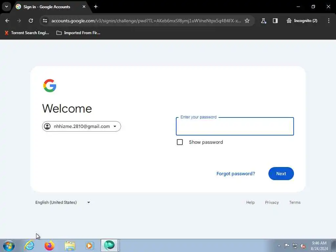Open the Privacy footer link
Image resolution: width=336 pixels, height=252 pixels.
click(x=272, y=202)
